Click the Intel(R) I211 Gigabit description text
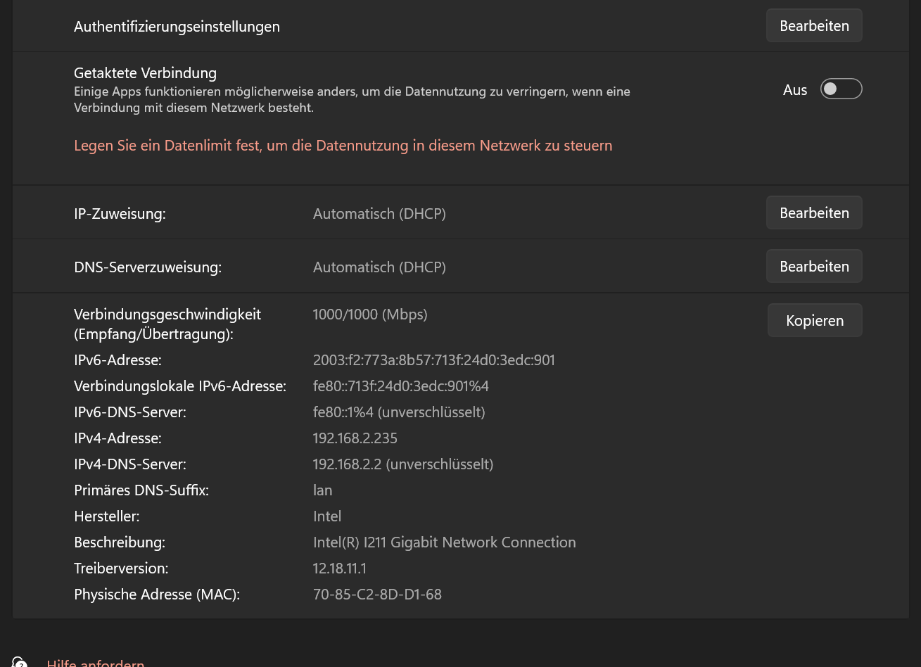 pyautogui.click(x=444, y=542)
